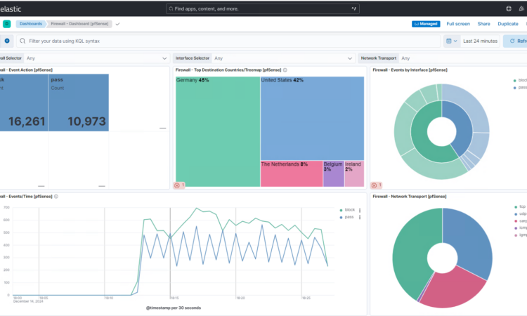
Task: Click error badge under Events by Interface
Action: (377, 185)
